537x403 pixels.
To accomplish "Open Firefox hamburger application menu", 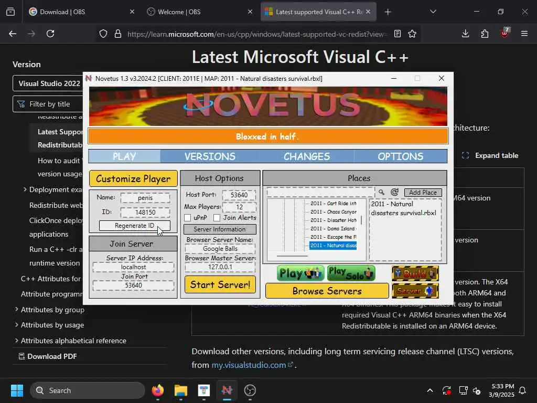I will tap(524, 34).
